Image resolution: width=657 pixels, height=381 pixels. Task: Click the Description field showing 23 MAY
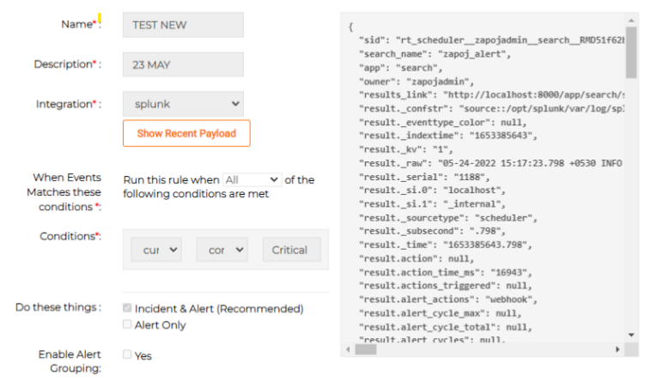[x=183, y=64]
